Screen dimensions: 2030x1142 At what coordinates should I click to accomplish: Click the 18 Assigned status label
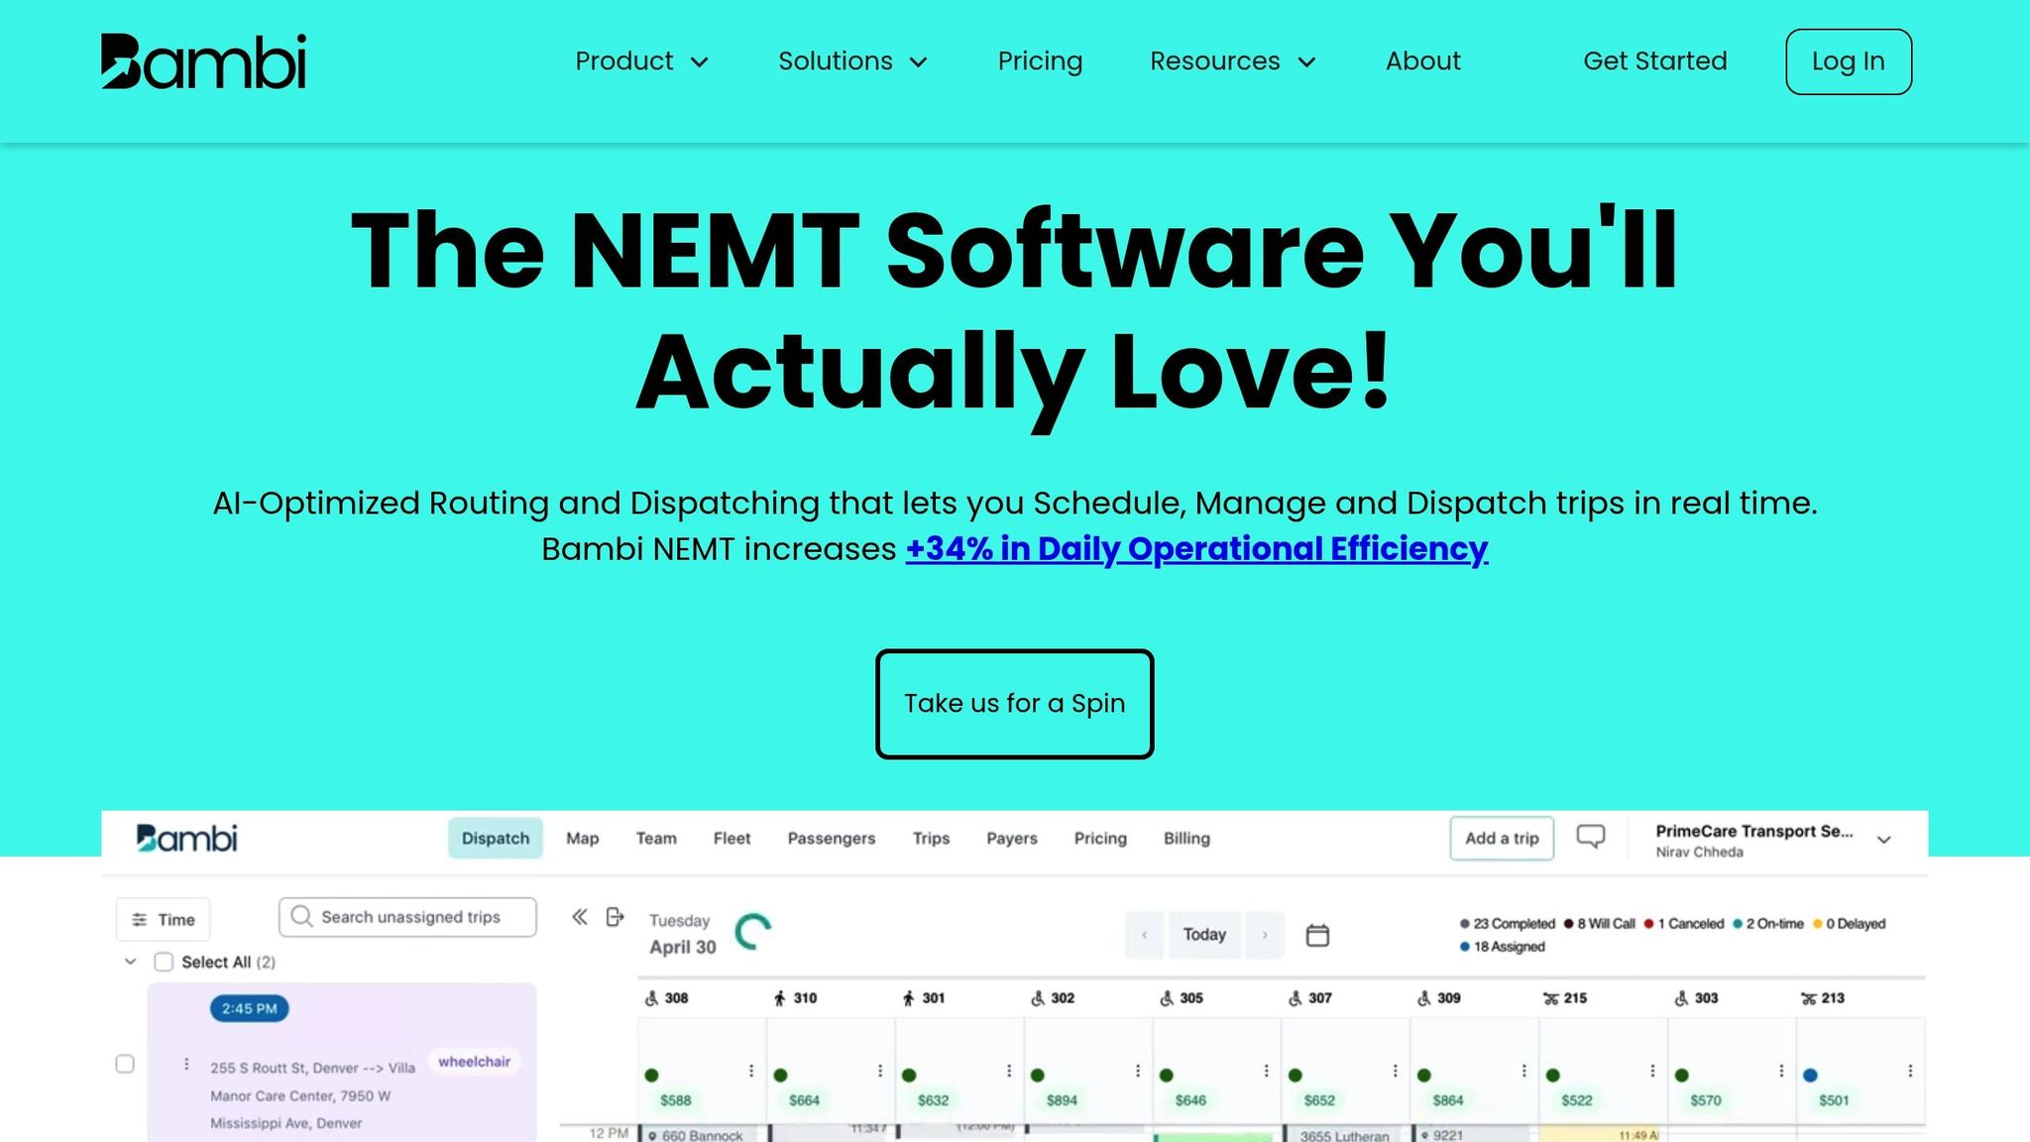1509,947
